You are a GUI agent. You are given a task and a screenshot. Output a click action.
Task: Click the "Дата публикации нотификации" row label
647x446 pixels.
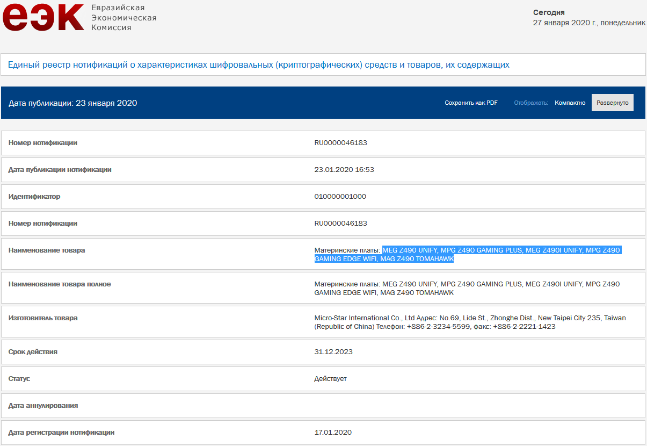[x=60, y=170]
